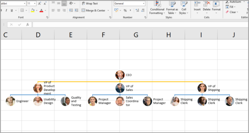Click the Italic formatting icon
The width and height of the screenshot is (249, 133).
click(x=6, y=10)
